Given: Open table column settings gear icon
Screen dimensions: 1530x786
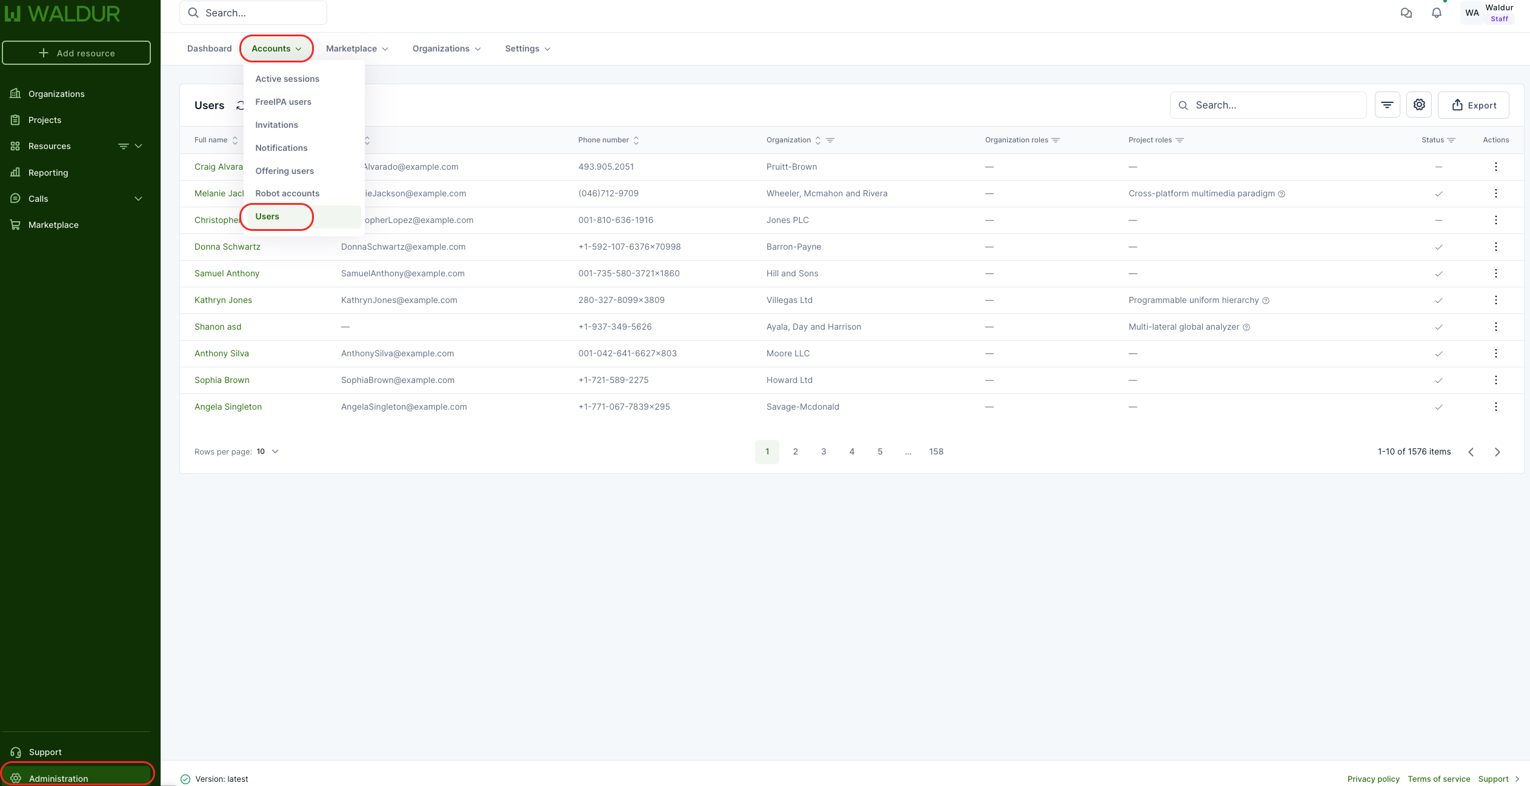Looking at the screenshot, I should 1419,105.
